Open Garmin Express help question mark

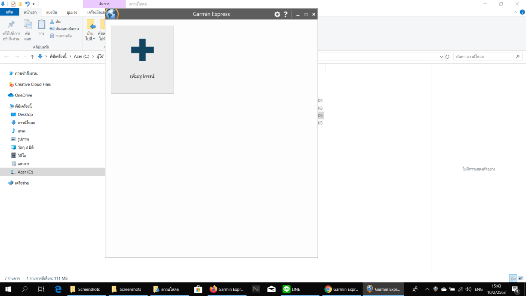click(286, 14)
